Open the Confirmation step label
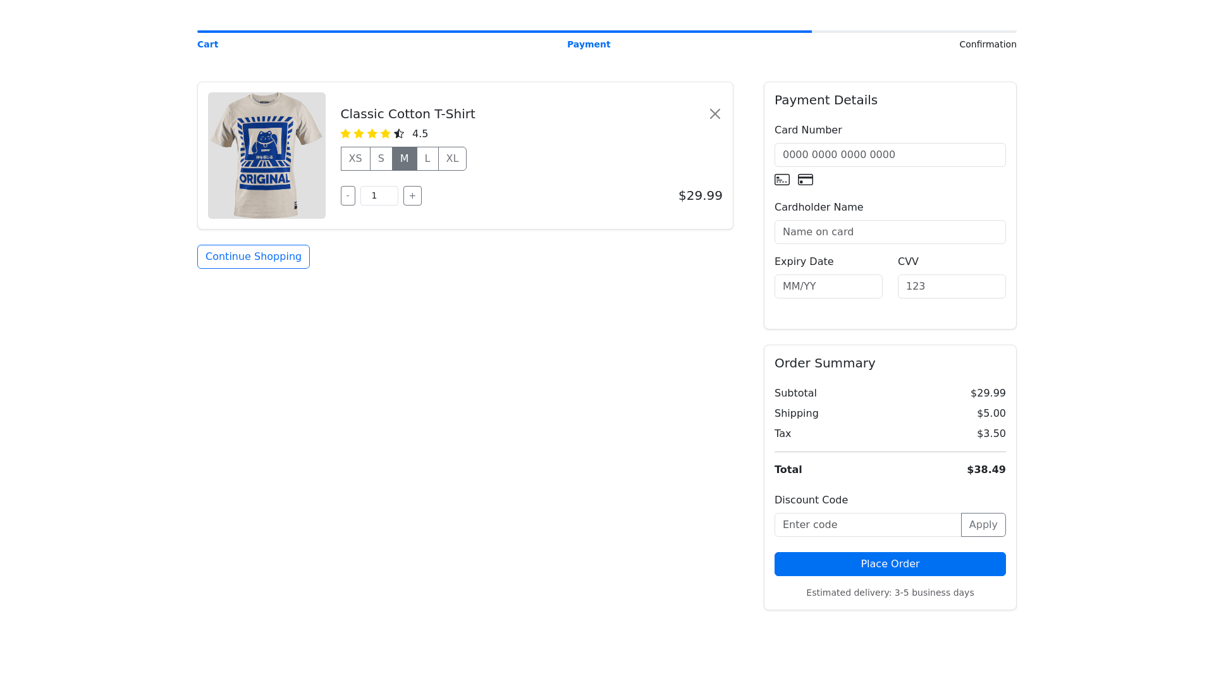1214x683 pixels. (987, 44)
